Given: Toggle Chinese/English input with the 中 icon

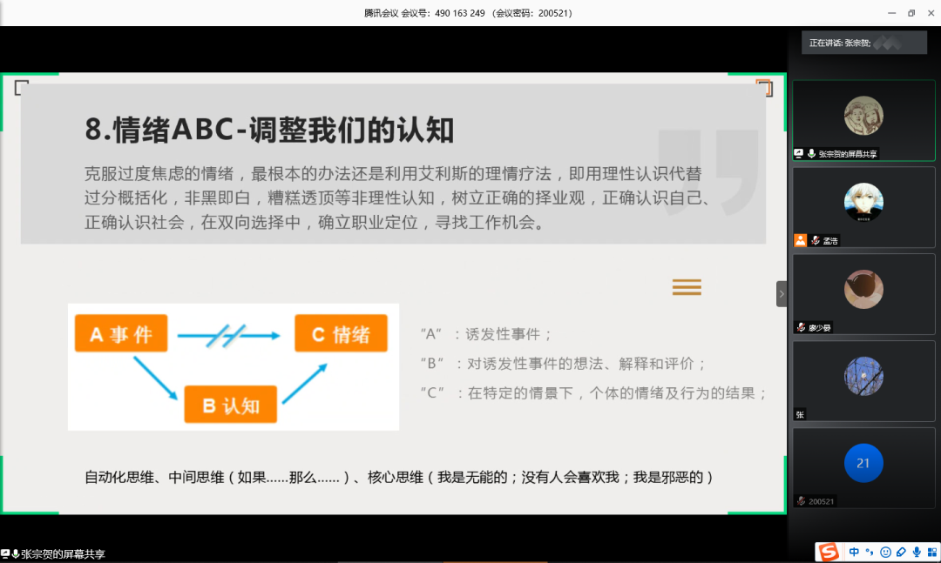Looking at the screenshot, I should point(854,552).
